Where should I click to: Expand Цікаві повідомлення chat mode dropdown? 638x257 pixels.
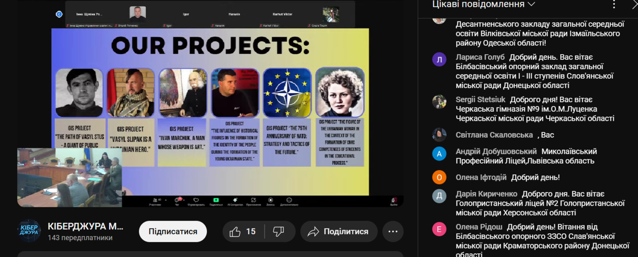point(483,4)
